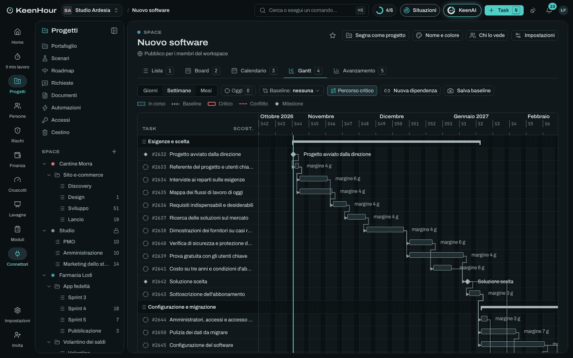Click the LF user avatar
The image size is (573, 358).
click(563, 10)
